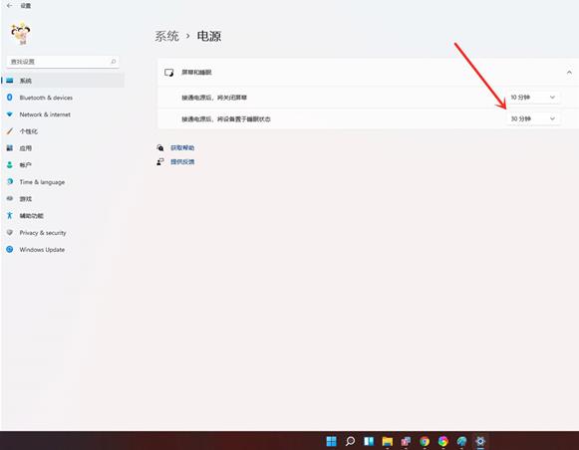Open the 30 分钟 sleep timeout dropdown

click(533, 118)
